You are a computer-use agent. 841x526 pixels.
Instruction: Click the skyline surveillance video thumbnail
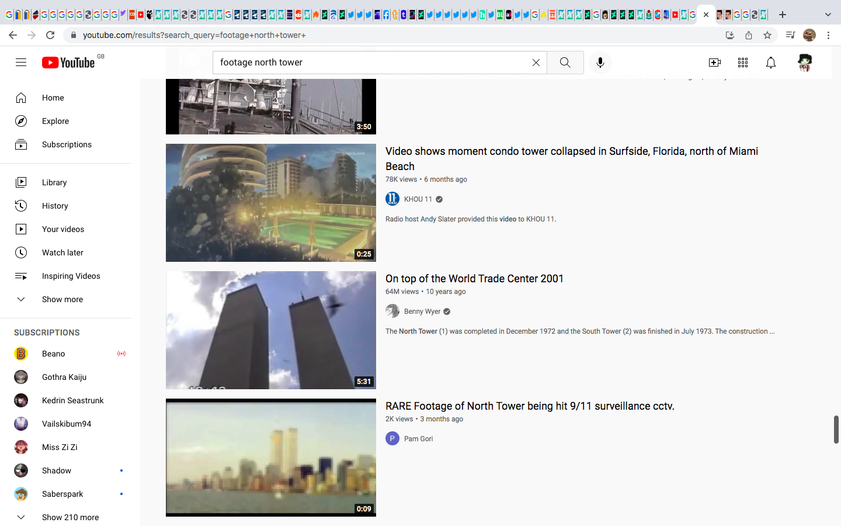[x=271, y=458]
